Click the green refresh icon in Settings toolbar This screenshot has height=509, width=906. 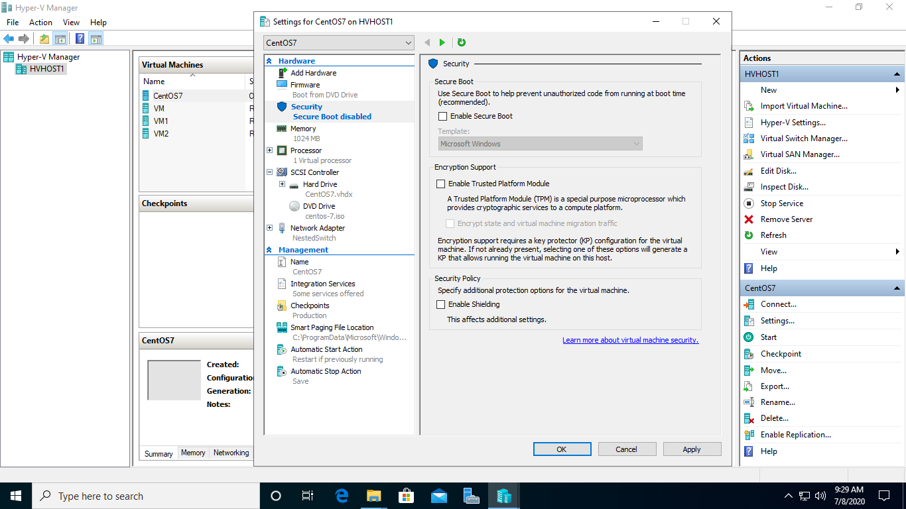[462, 42]
